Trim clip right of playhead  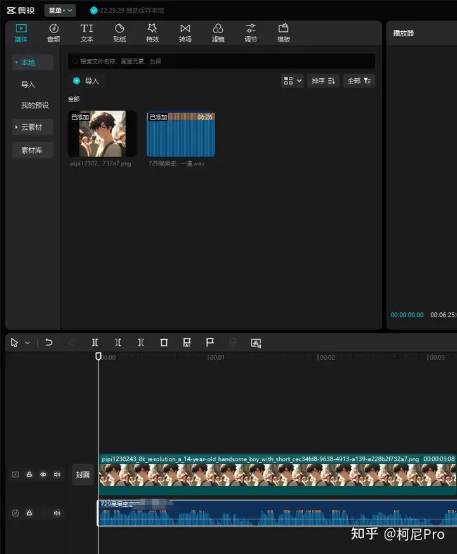141,342
